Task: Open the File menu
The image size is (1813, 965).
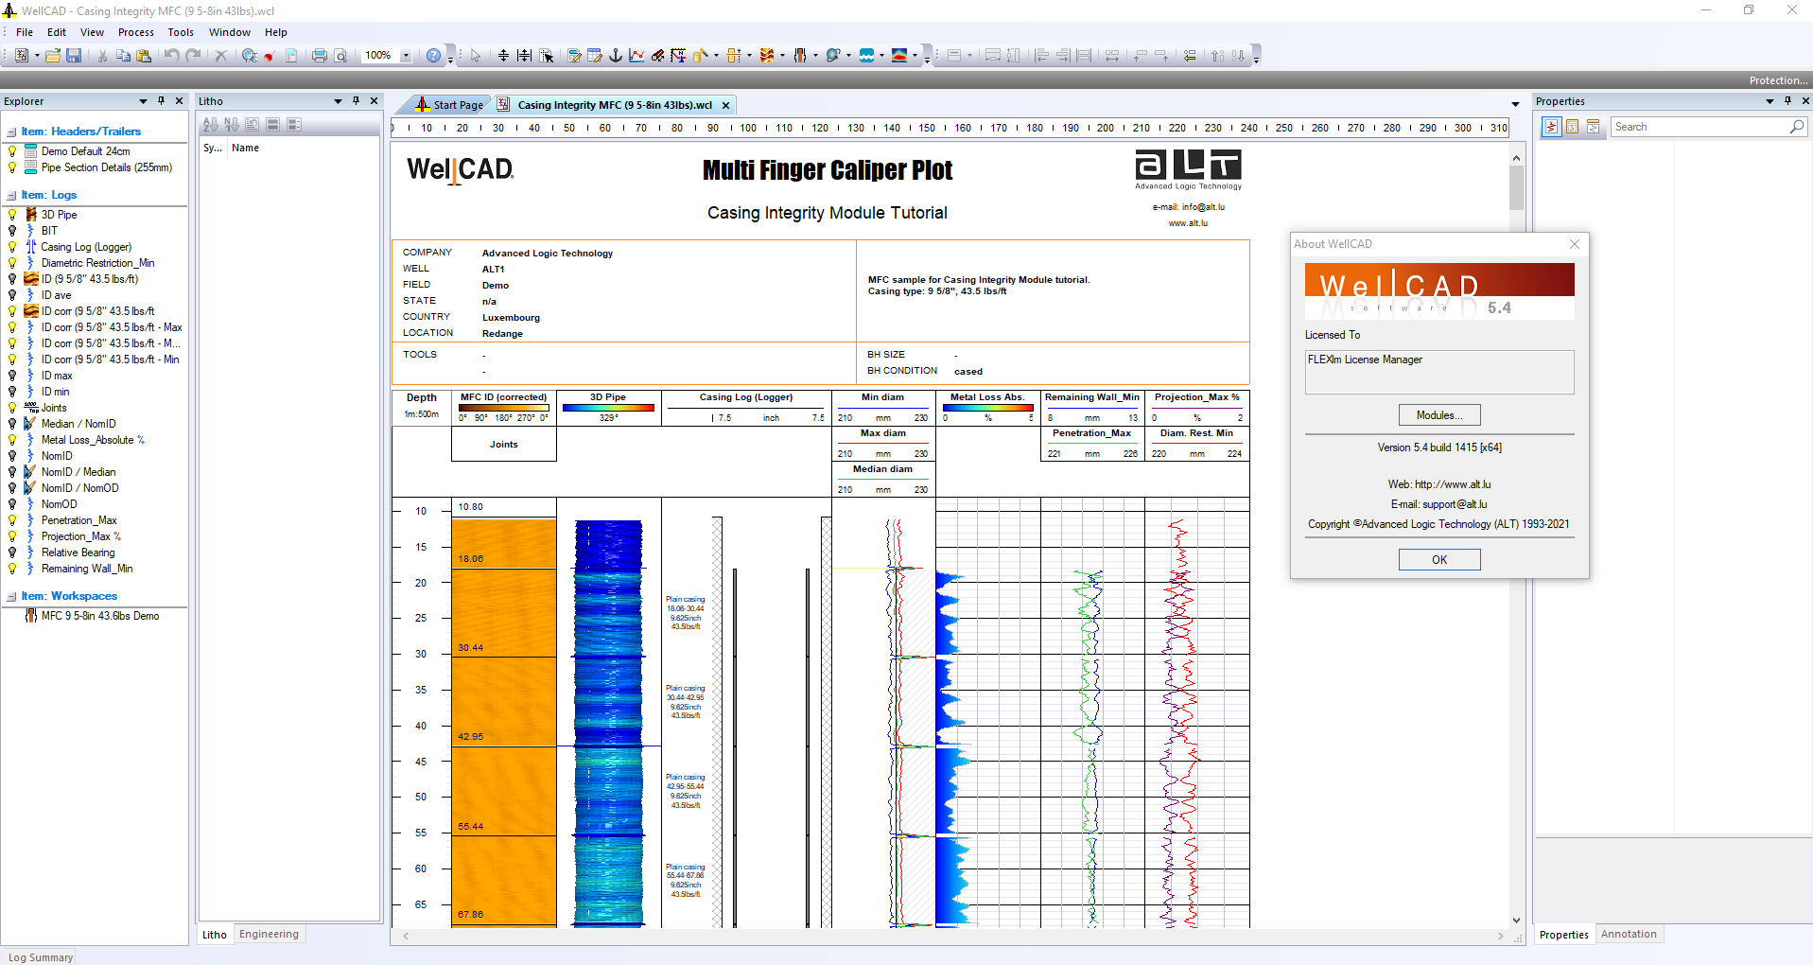Action: [x=25, y=32]
